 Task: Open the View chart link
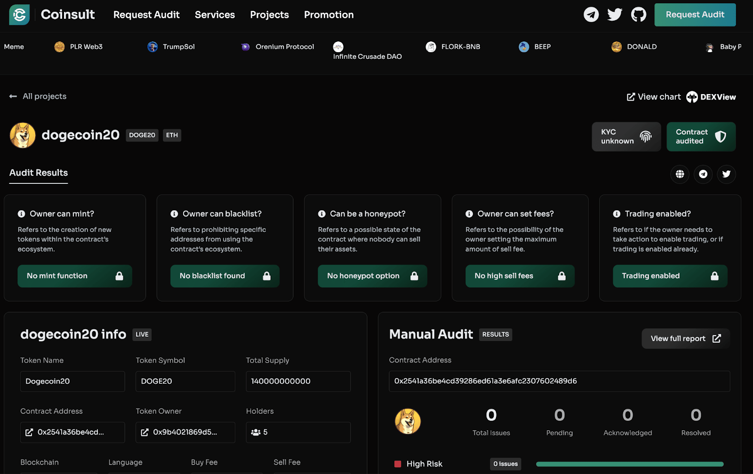click(654, 97)
